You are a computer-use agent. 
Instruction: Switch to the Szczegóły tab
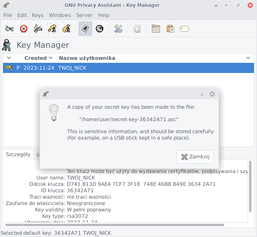click(x=18, y=155)
